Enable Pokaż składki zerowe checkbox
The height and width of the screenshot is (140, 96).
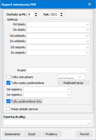tap(8, 109)
